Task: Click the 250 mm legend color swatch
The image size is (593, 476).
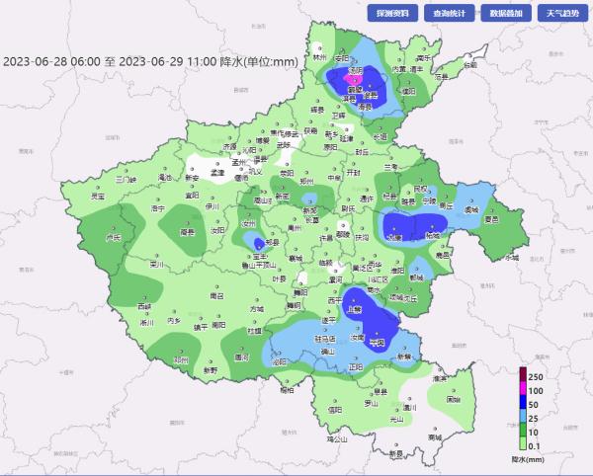Action: coord(523,375)
